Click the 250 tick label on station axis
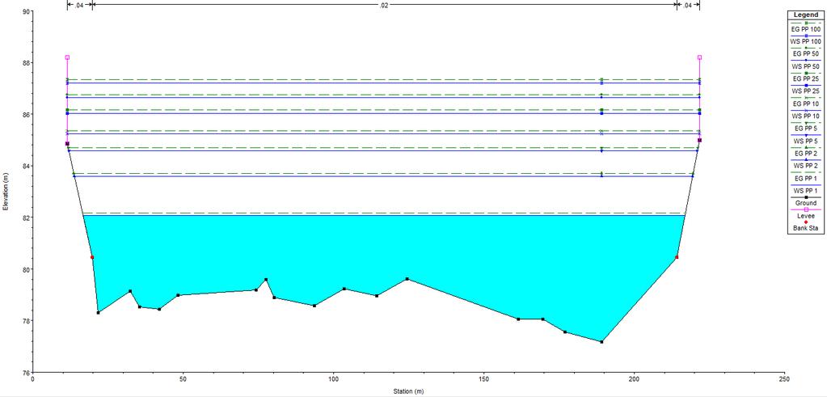Screen dimensions: 827x397 point(784,379)
